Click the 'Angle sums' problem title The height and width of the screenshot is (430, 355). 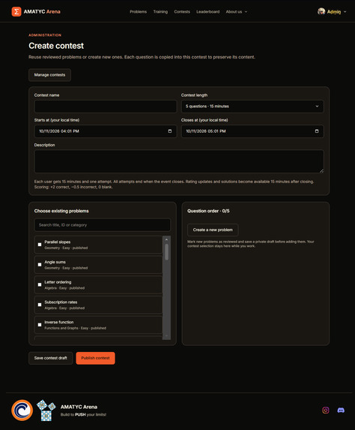point(55,262)
